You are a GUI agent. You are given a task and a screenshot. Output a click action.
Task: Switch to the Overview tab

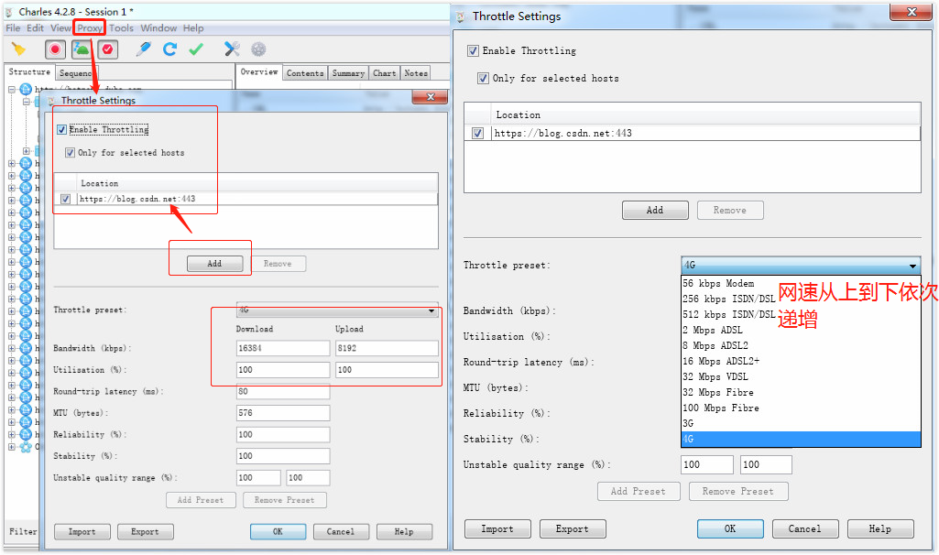pos(258,71)
